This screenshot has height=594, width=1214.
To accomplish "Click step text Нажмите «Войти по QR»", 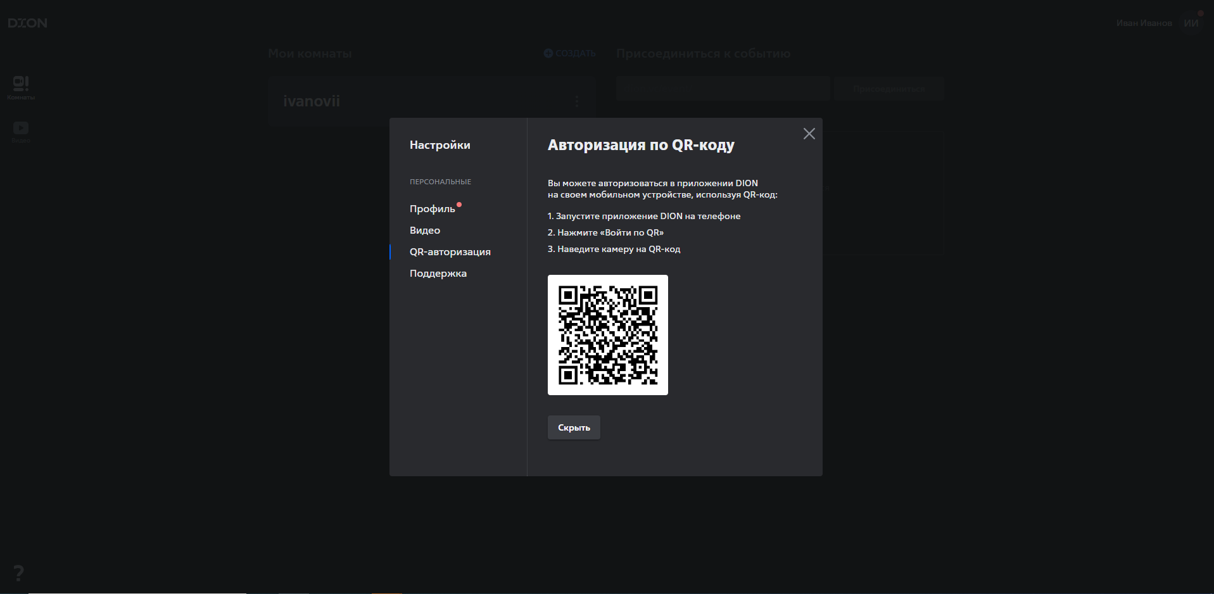I will coord(605,232).
